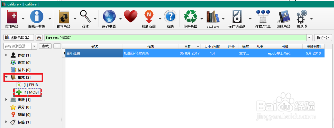Image resolution: width=334 pixels, height=128 pixels.
Task: Click the minus collapse-all button
Action: coord(57,46)
